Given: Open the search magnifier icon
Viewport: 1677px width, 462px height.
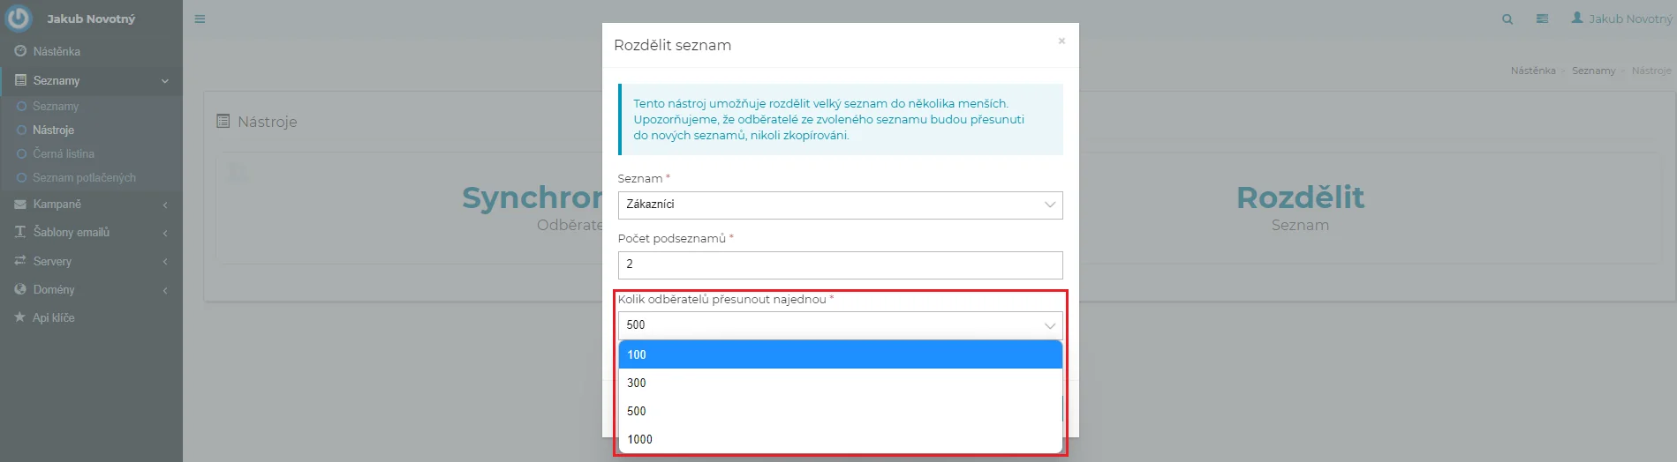Looking at the screenshot, I should tap(1507, 19).
